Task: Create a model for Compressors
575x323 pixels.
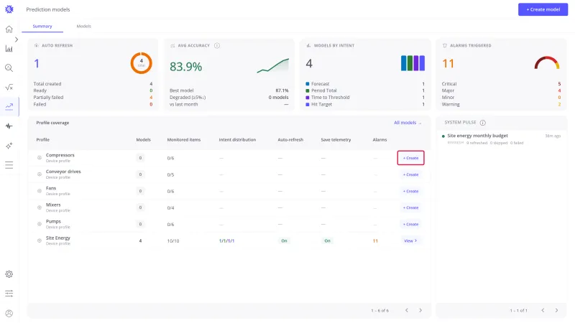Action: point(410,158)
